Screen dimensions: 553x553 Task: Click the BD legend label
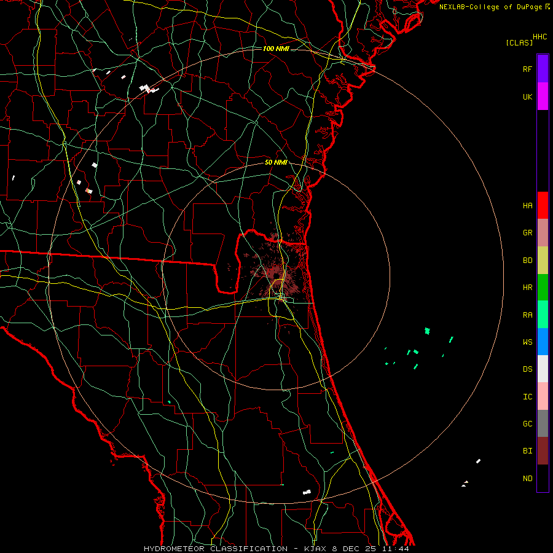point(527,261)
